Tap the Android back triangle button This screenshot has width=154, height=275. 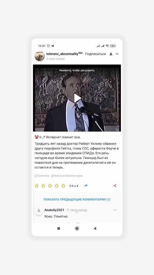coord(95,228)
